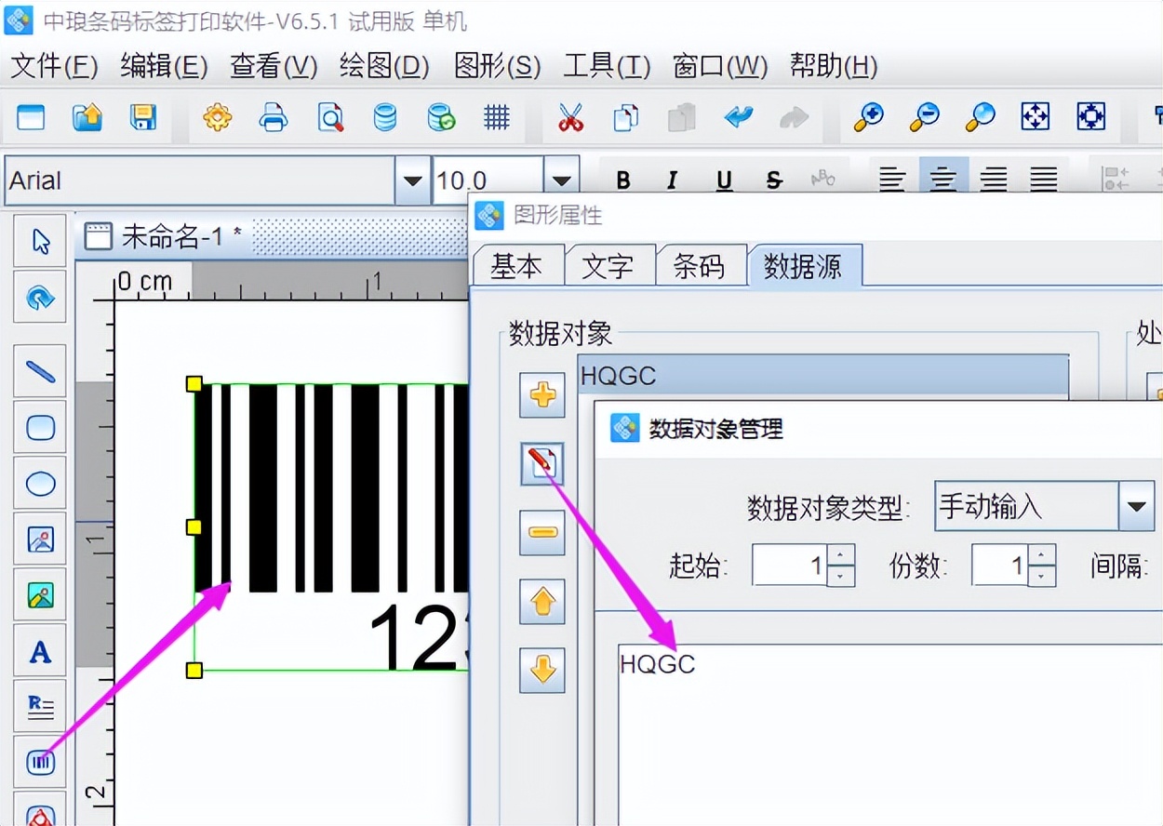The height and width of the screenshot is (826, 1163).
Task: Click the Paste clipboard icon
Action: [x=682, y=117]
